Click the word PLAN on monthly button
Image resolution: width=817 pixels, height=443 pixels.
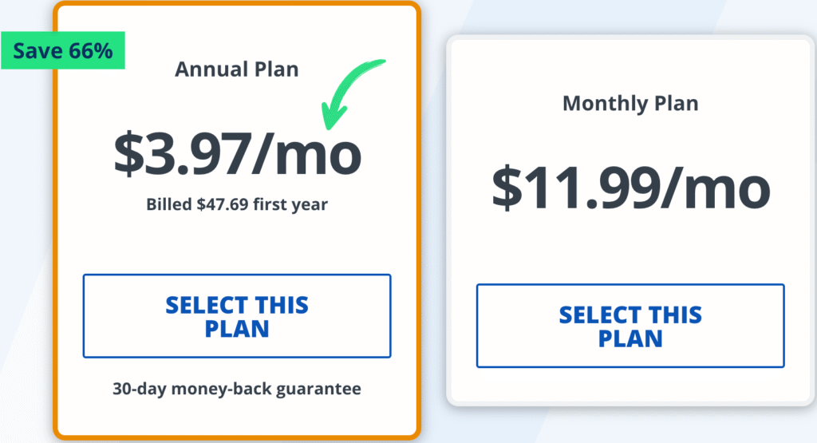click(630, 338)
